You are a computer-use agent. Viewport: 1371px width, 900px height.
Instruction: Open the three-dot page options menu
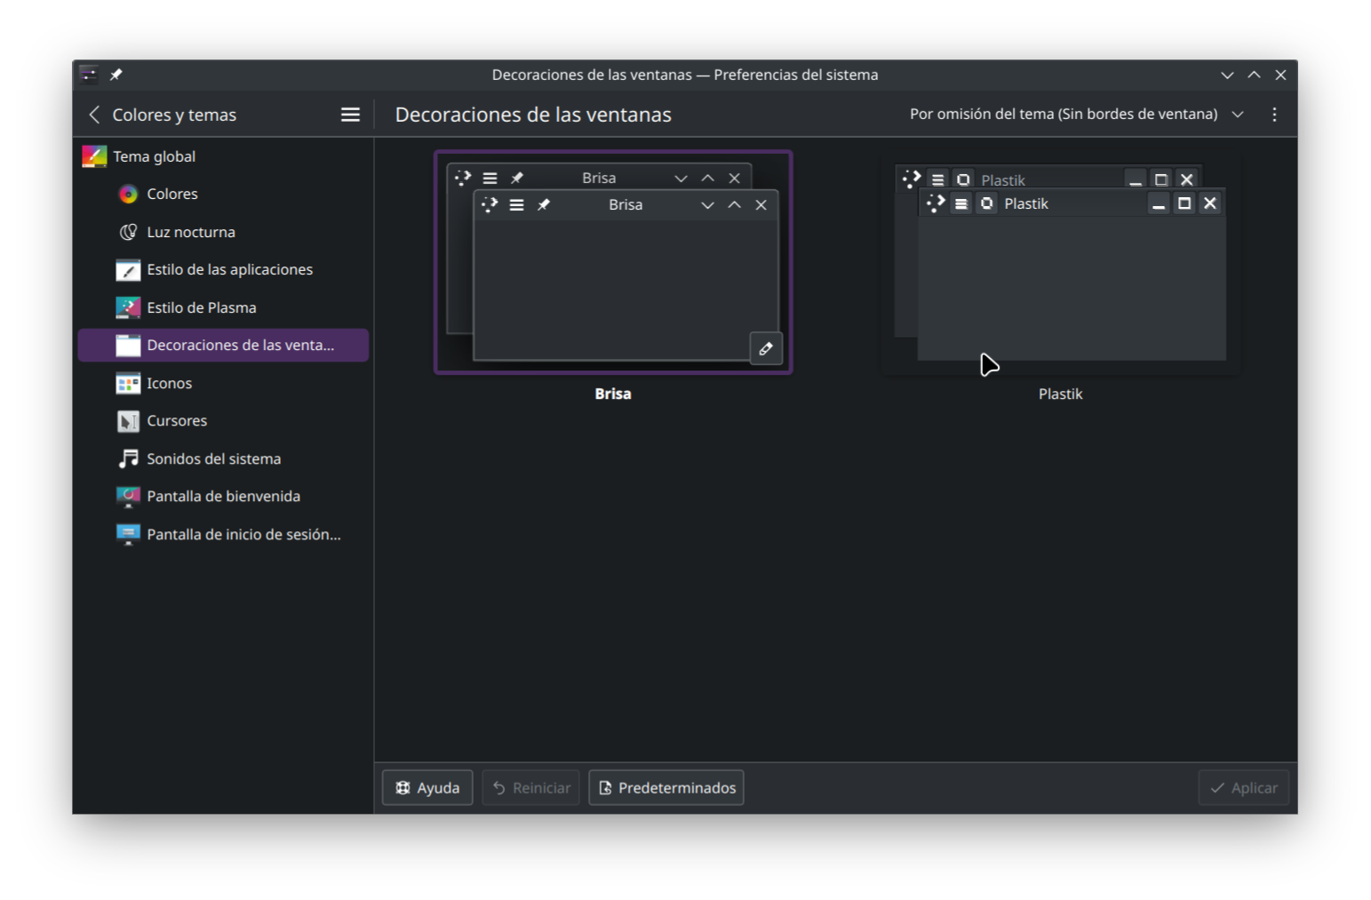[x=1274, y=115]
